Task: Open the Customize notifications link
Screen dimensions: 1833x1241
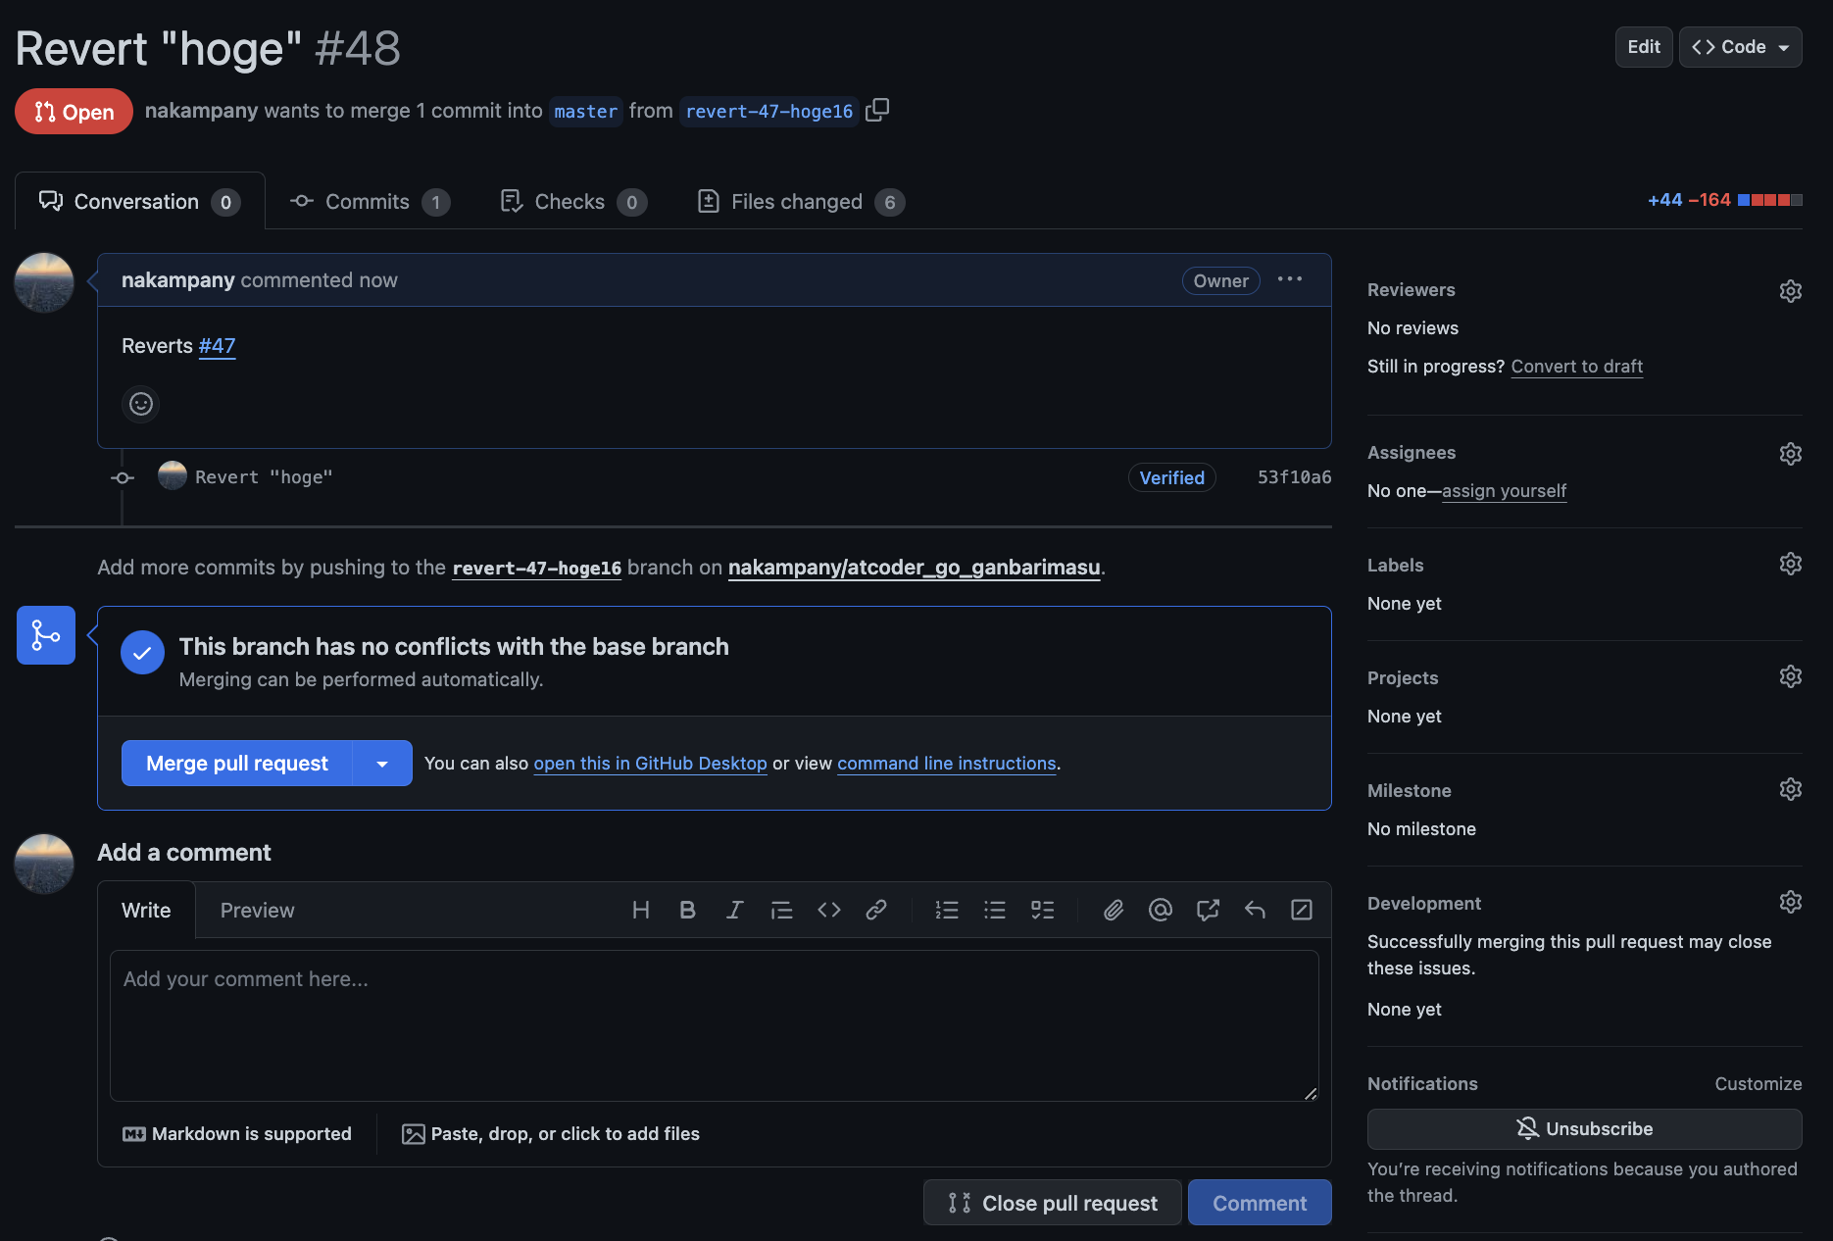Action: 1759,1083
